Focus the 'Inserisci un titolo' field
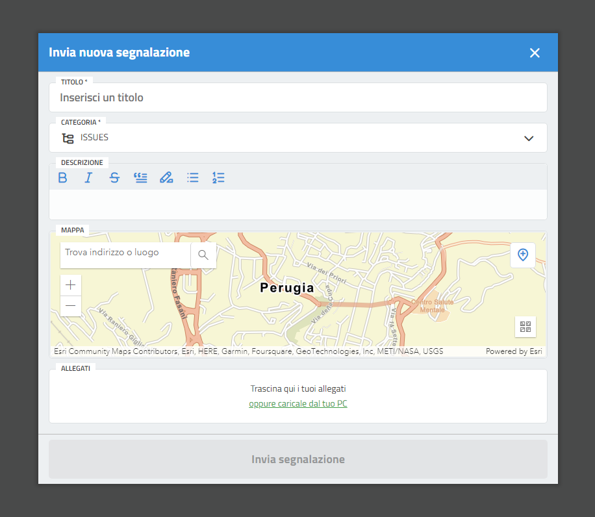Screen dimensions: 595x517 (x=297, y=98)
